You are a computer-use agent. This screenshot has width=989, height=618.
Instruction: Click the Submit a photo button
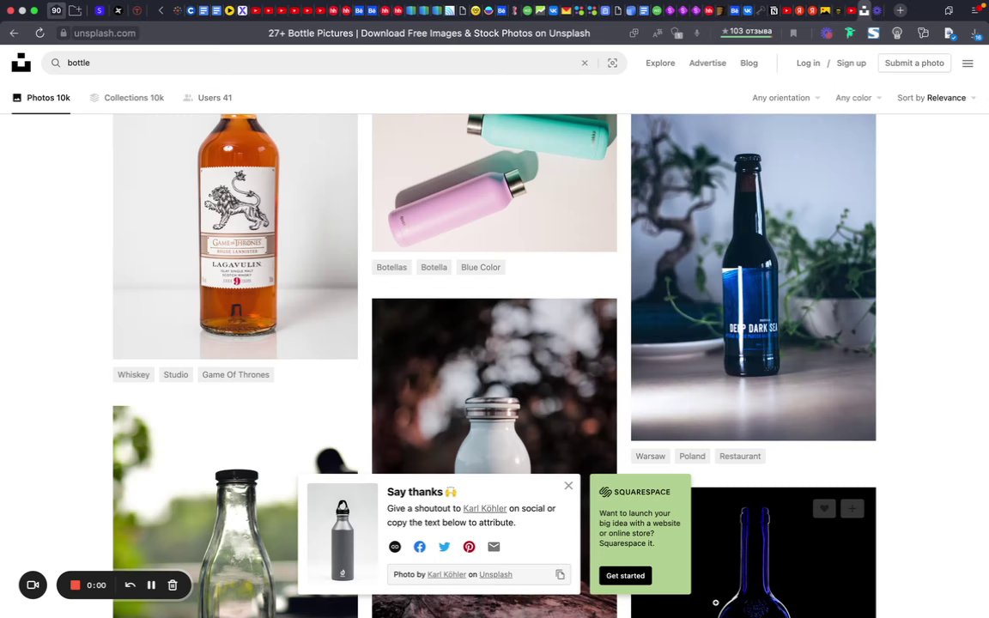(x=914, y=63)
